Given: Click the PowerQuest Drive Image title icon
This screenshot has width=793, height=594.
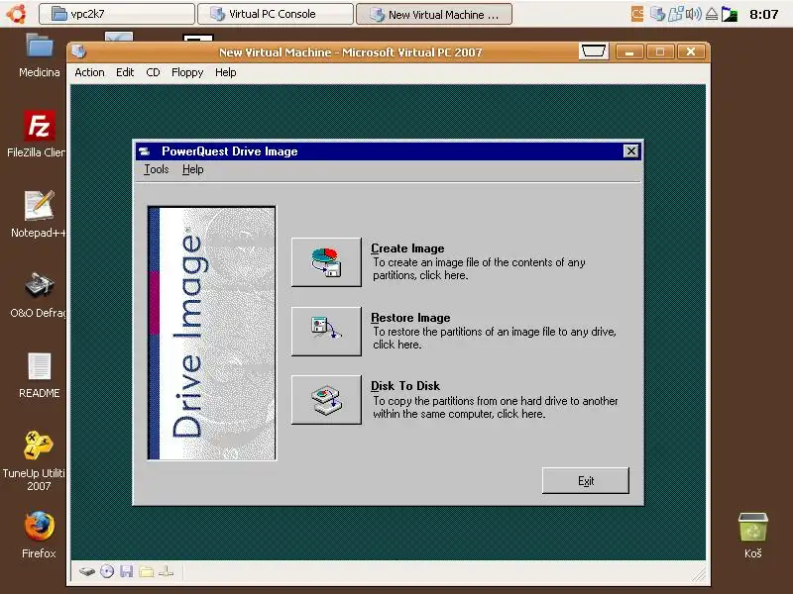Looking at the screenshot, I should point(145,151).
